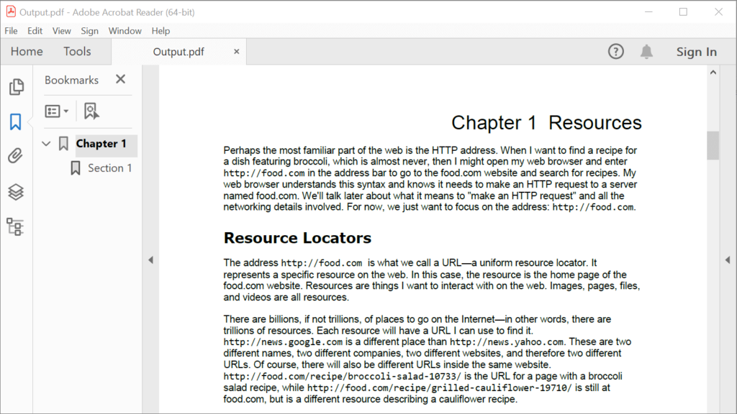The height and width of the screenshot is (414, 737).
Task: Open the Window menu
Action: [125, 31]
